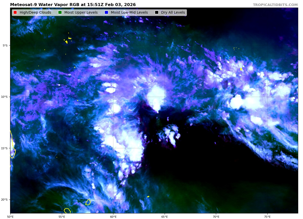Screen dimensions: 303x219
Task: Select the "Dry All Levels" legend label
Action: pyautogui.click(x=173, y=13)
